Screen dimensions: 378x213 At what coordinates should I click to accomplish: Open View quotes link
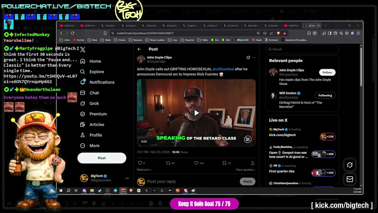pos(245,170)
